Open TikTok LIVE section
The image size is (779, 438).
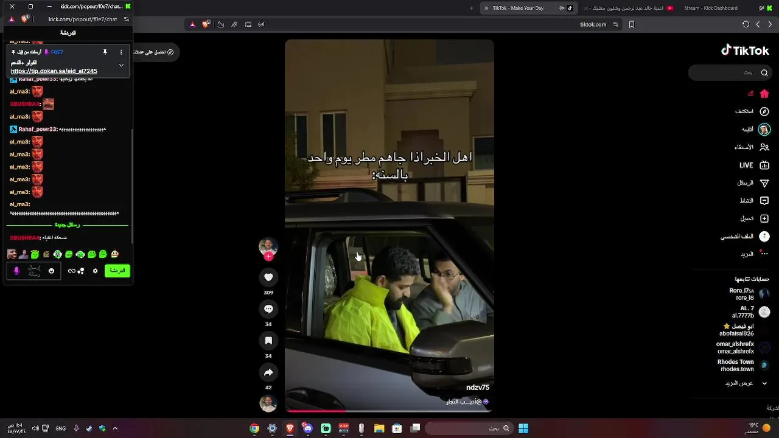pyautogui.click(x=754, y=165)
